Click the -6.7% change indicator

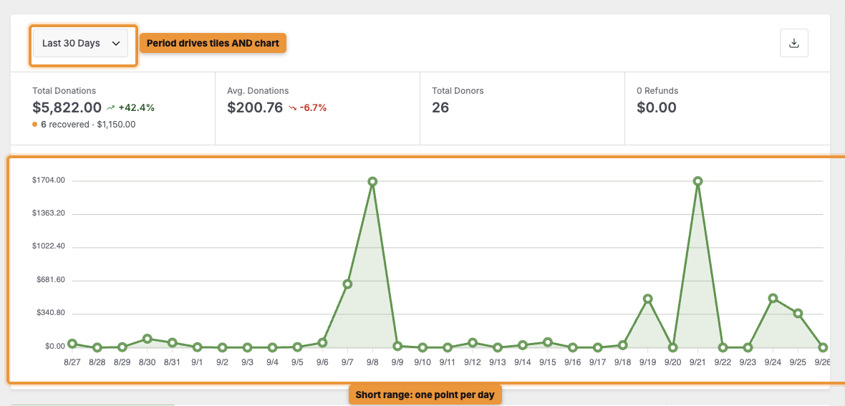click(314, 108)
